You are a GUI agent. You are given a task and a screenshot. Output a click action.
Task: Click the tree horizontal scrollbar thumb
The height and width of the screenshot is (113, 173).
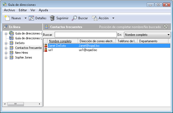(16, 104)
